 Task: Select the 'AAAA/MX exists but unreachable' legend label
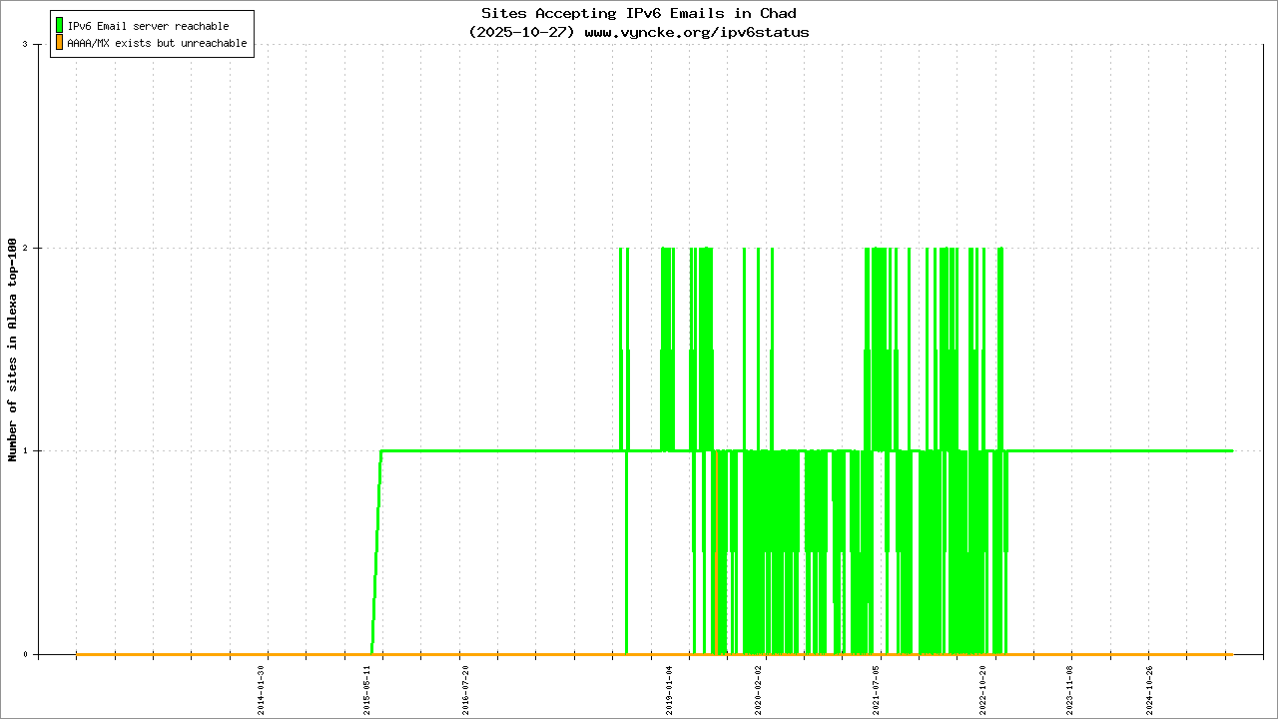[157, 44]
